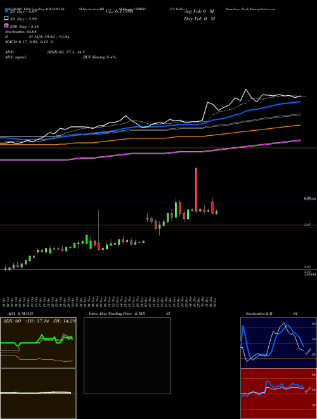The image size is (317, 419).
Task: Click the 'CL: 6.17990' closing price text
Action: 119,11
